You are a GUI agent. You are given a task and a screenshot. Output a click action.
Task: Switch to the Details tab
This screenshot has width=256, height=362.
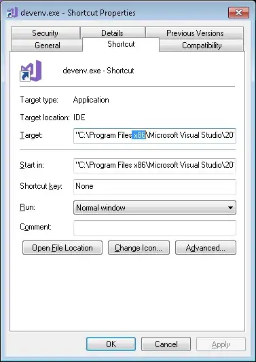coord(113,33)
